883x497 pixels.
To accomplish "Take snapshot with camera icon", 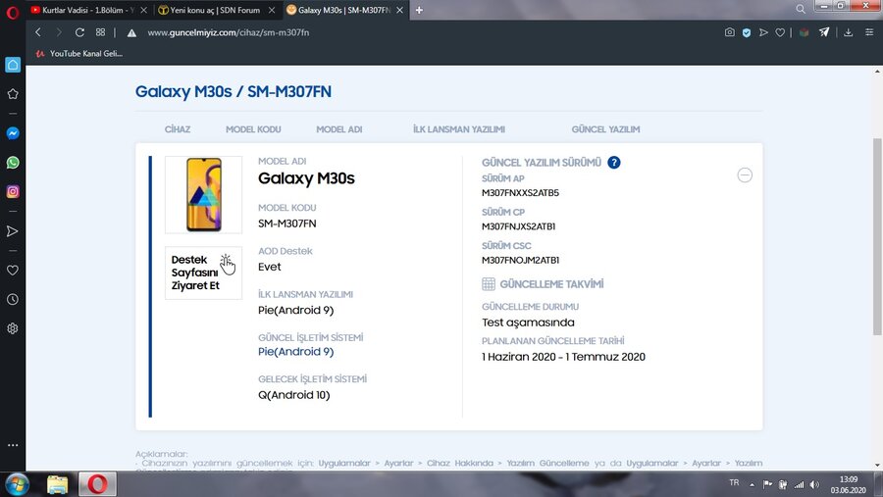I will [729, 32].
